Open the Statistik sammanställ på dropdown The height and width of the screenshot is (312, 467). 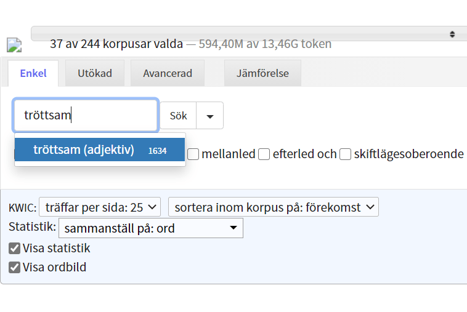(x=151, y=228)
